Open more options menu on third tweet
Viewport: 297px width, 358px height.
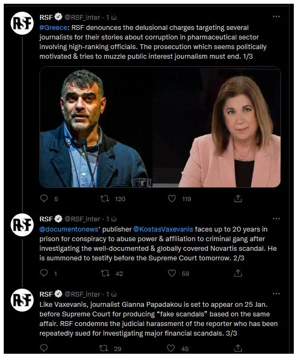[x=276, y=293]
